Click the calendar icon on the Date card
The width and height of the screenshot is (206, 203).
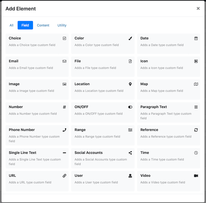point(196,38)
